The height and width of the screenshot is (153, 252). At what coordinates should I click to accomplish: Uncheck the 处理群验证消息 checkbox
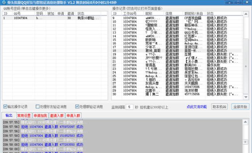77,107
